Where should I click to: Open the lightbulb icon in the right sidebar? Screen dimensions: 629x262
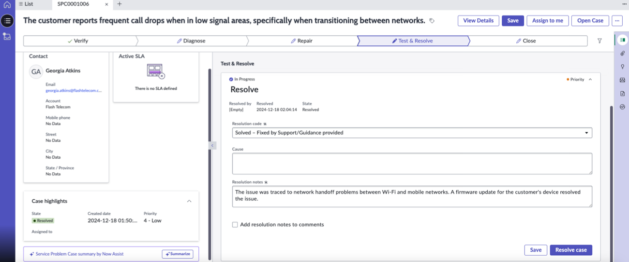623,67
